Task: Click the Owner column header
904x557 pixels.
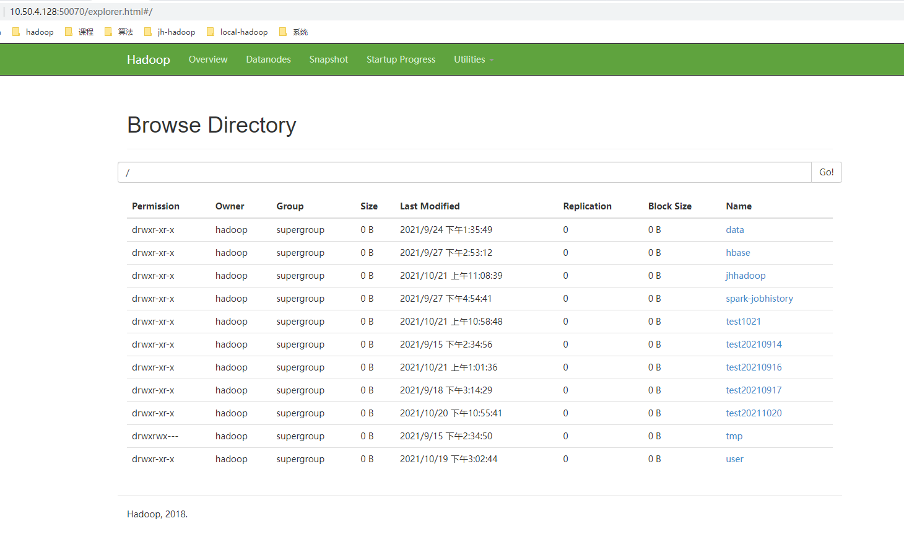Action: point(230,206)
